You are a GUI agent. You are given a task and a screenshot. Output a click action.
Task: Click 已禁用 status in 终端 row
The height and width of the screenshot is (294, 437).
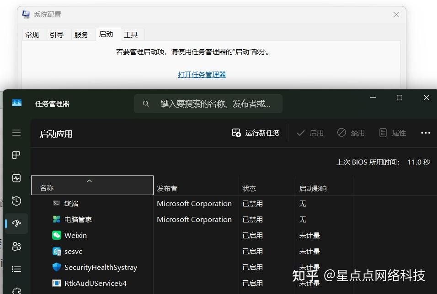[x=252, y=203]
